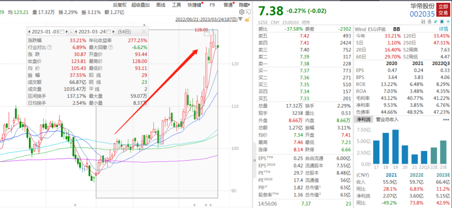Open the calendar picker for start date 2023-01-03
Screen dimensions: 452x208
(62, 32)
